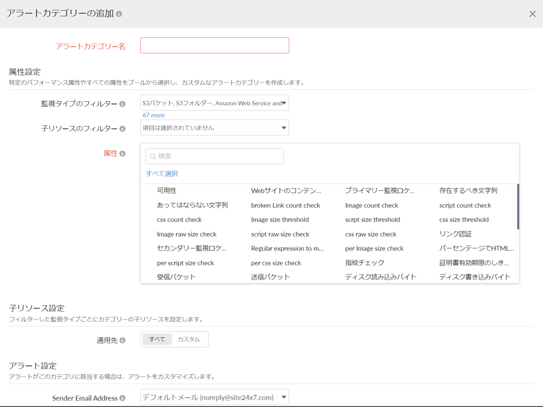Select Webサイトのコンテン... attribute
This screenshot has width=543, height=407.
coord(286,190)
